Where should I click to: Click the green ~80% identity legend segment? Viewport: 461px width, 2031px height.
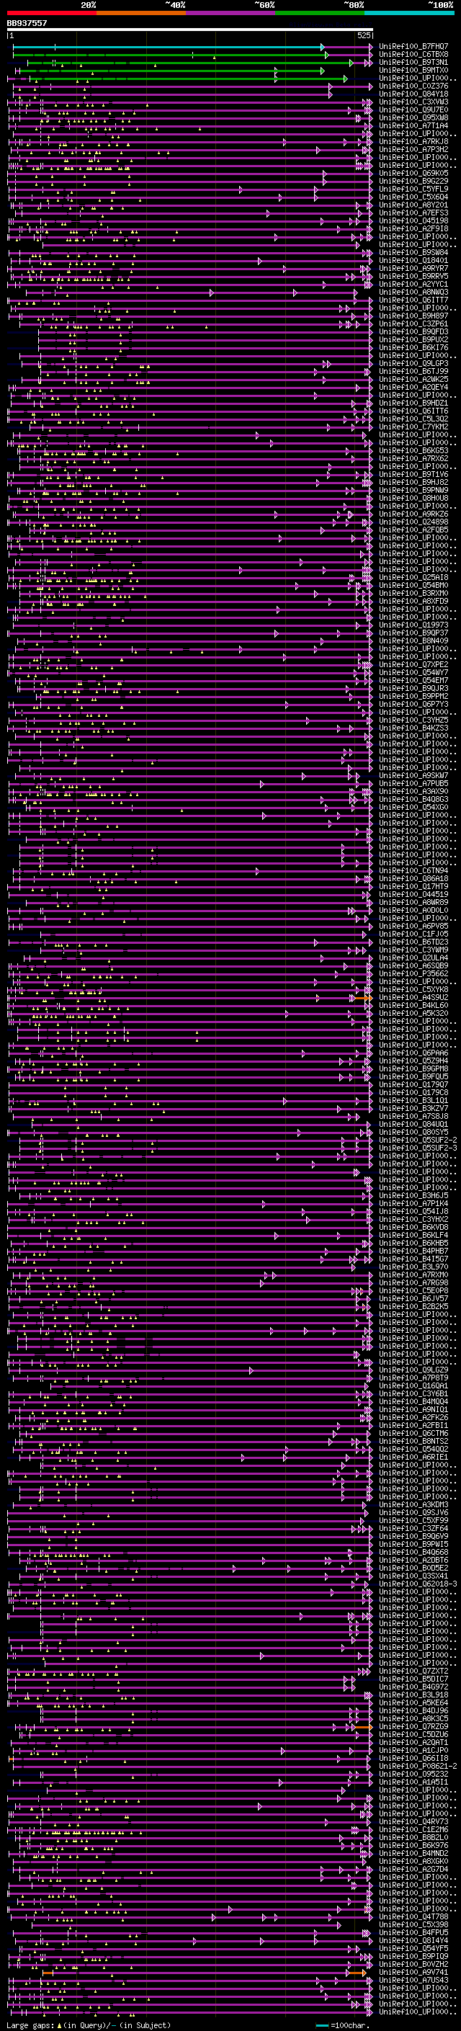click(x=320, y=13)
